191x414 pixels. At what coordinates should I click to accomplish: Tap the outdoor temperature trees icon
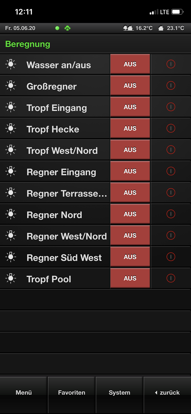pos(128,28)
